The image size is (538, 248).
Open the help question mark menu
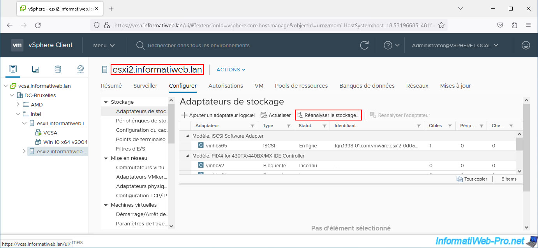pos(392,45)
